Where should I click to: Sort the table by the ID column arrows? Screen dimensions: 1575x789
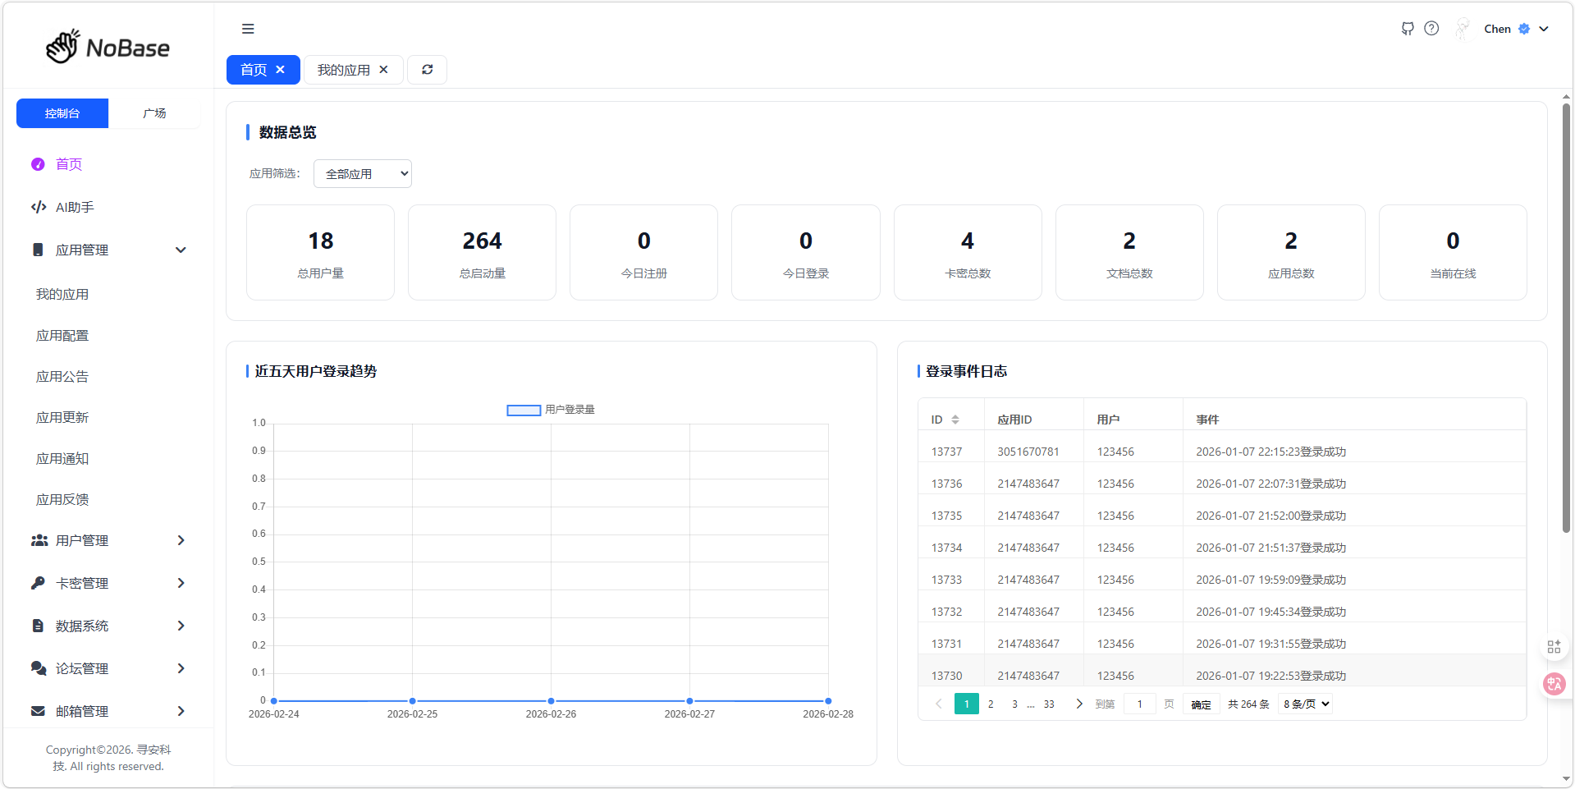tap(955, 420)
